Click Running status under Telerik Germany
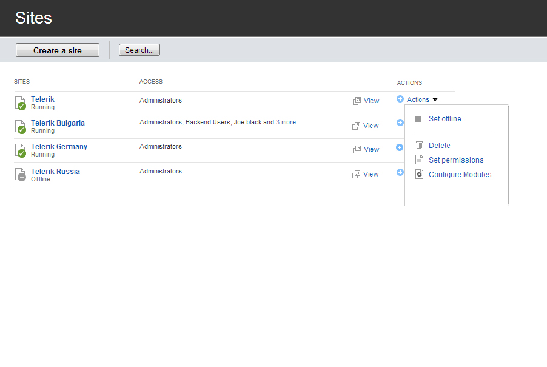 pos(42,154)
